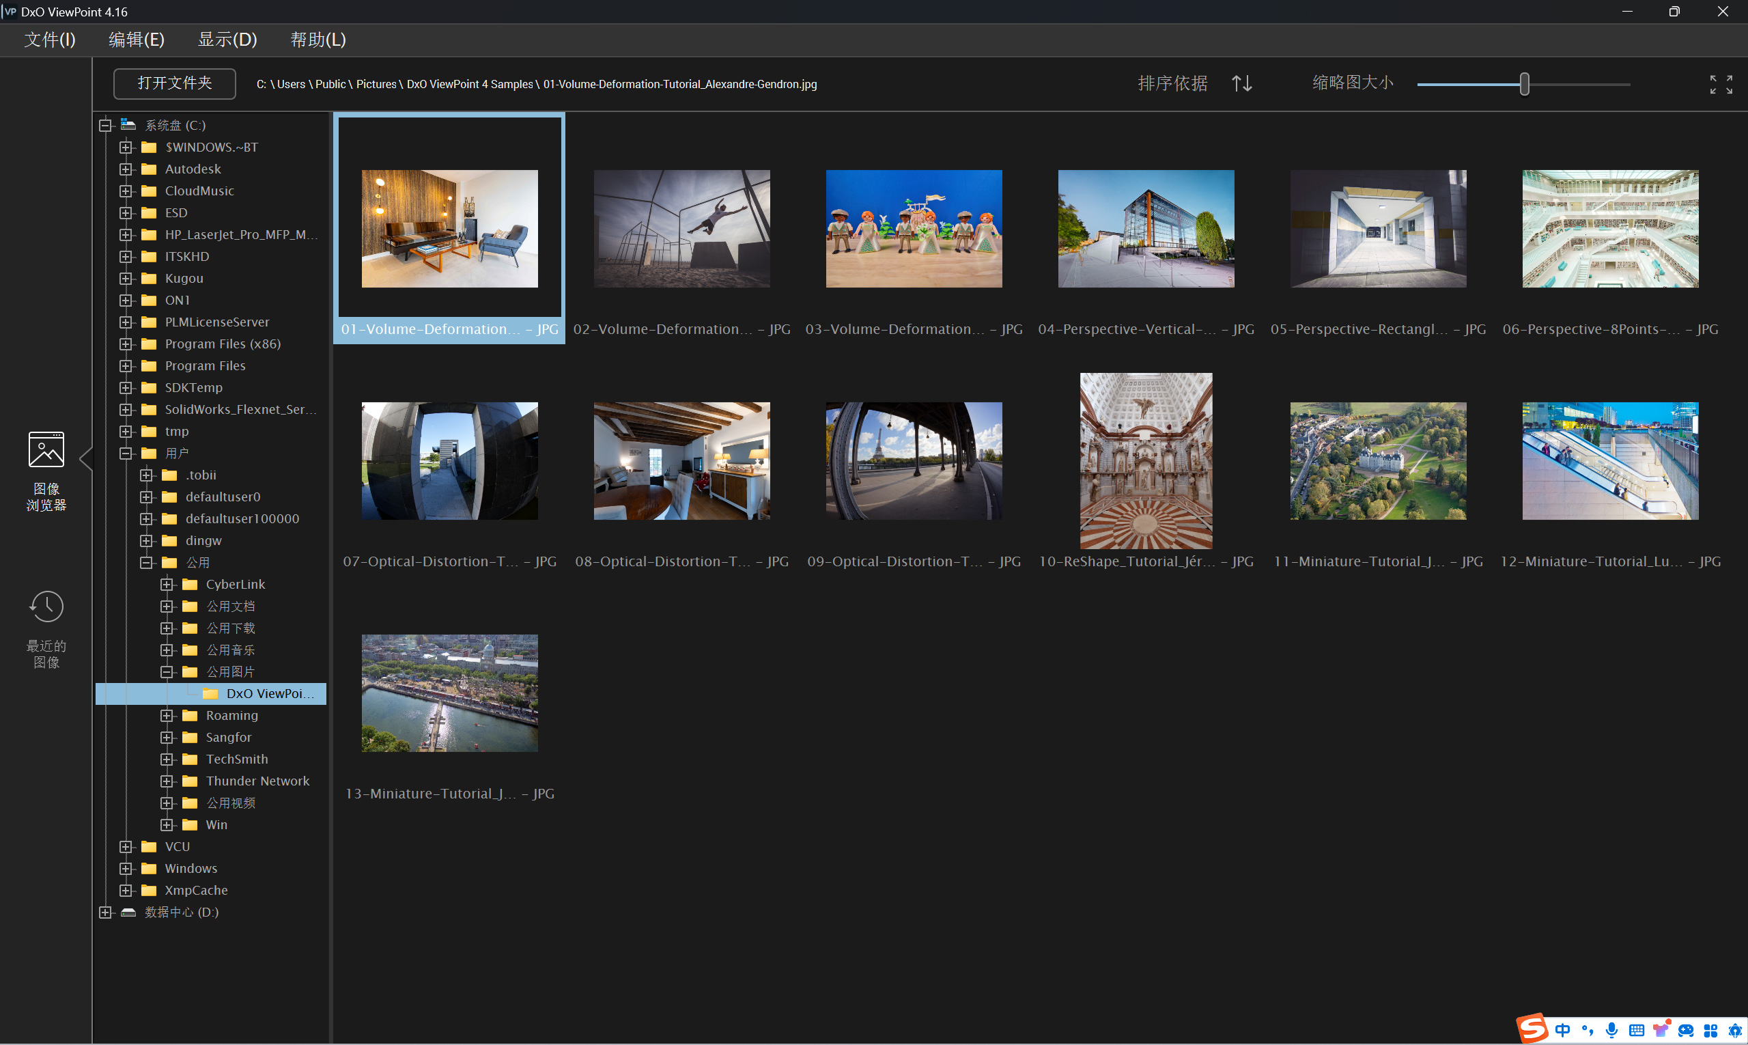
Task: Collapse the 用户 folder tree
Action: 126,454
